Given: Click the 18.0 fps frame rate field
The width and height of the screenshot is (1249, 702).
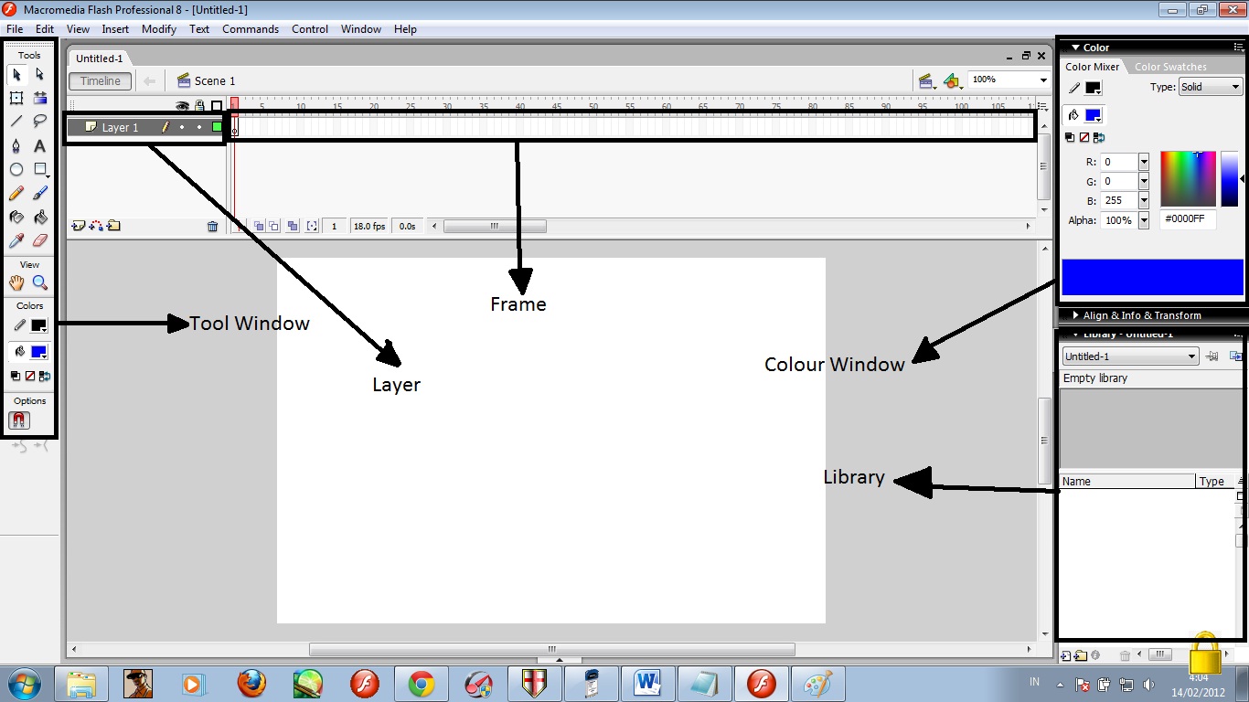Looking at the screenshot, I should 368,225.
